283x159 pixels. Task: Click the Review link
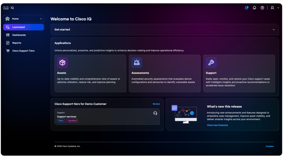click(x=156, y=104)
